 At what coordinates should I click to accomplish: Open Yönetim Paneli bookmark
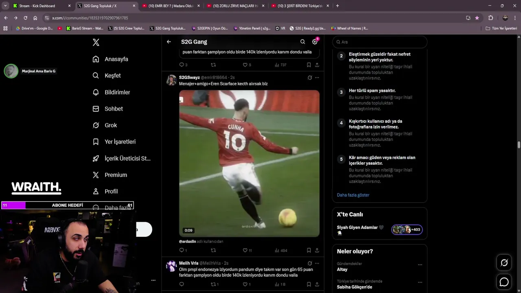coord(252,28)
